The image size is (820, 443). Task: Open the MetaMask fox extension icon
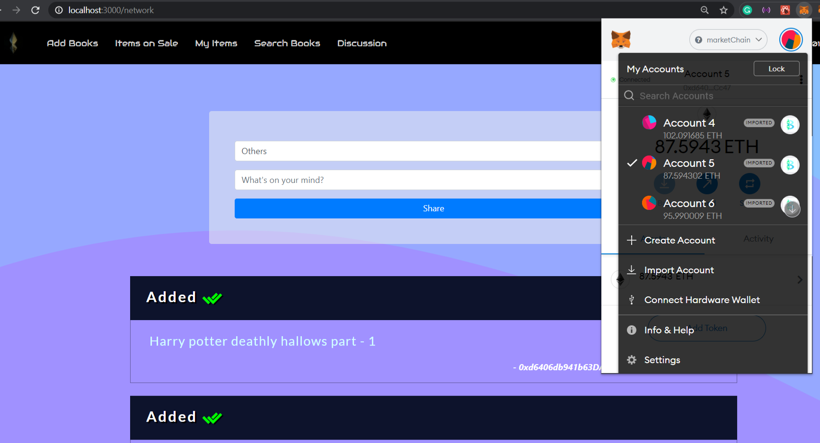[x=804, y=10]
